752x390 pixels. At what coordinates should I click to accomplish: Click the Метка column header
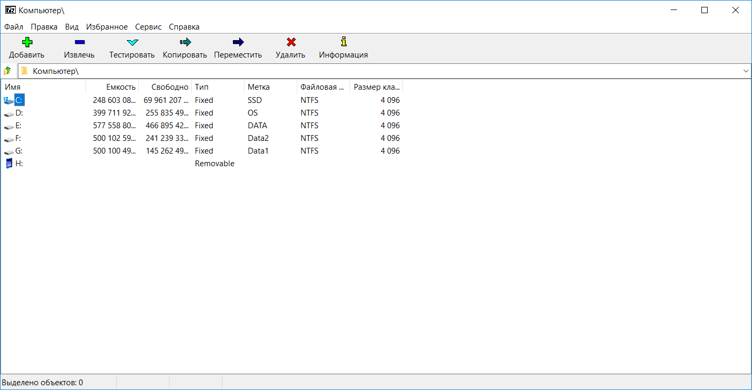click(x=258, y=87)
